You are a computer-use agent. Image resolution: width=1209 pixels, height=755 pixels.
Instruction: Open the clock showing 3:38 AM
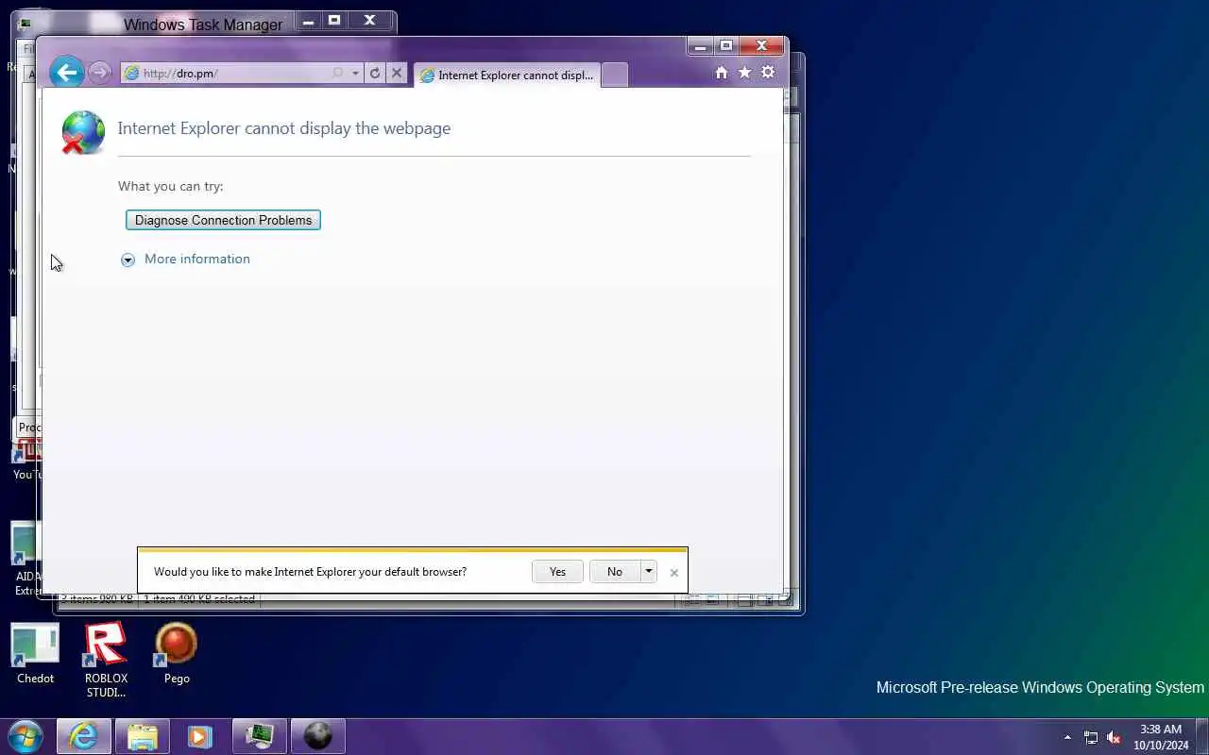tap(1161, 737)
